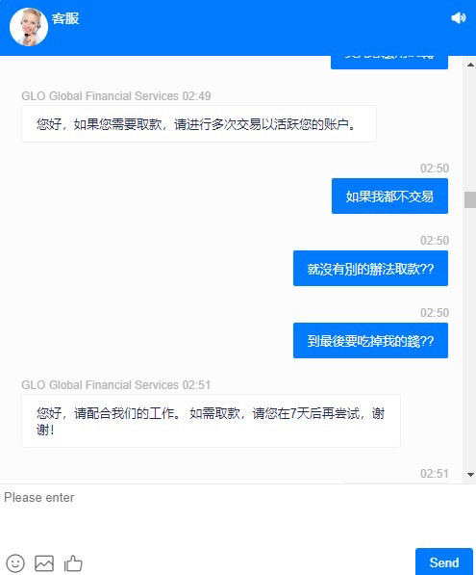476x575 pixels.
Task: Mute chat sound with speaker icon
Action: pos(458,17)
